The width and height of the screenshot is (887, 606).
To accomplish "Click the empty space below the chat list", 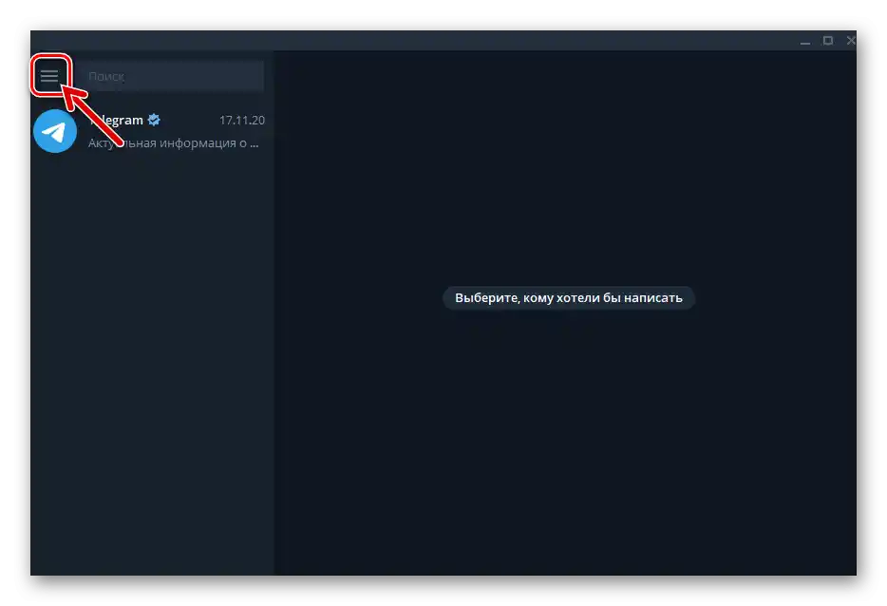I will pos(152,380).
